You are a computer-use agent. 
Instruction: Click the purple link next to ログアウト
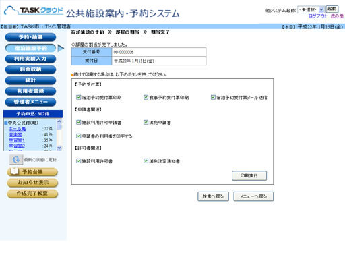click(337, 16)
